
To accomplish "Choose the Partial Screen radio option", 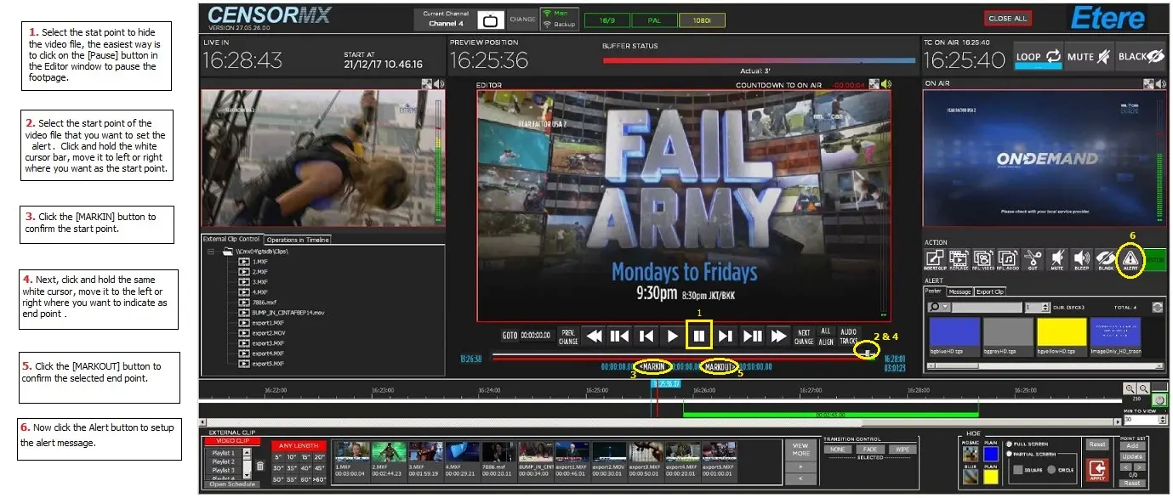I will coord(1009,455).
